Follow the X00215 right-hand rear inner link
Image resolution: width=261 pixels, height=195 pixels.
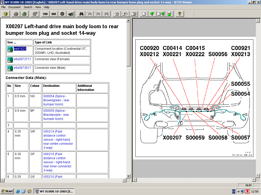tap(57, 162)
